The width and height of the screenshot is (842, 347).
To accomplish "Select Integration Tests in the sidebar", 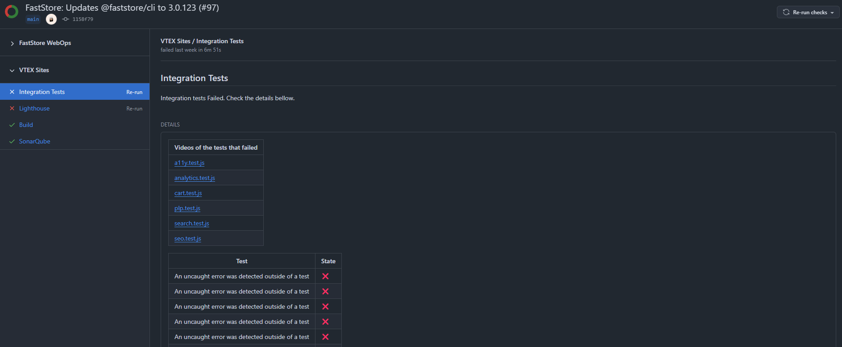I will (42, 92).
